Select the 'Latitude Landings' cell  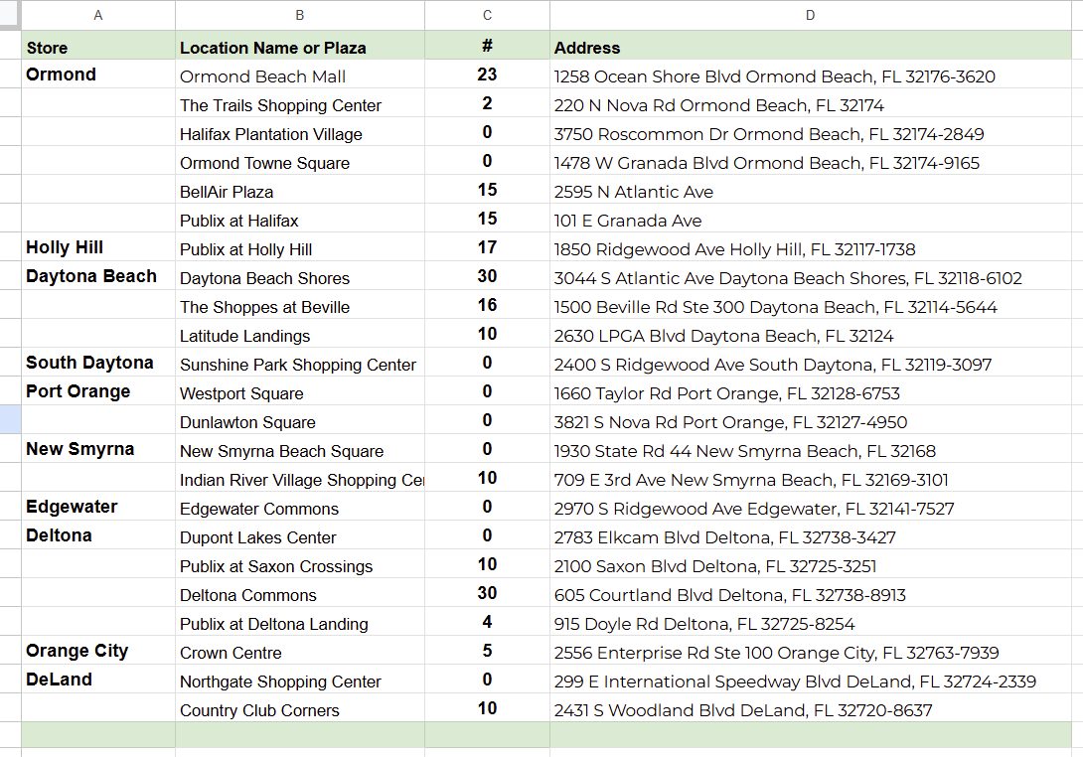[300, 334]
